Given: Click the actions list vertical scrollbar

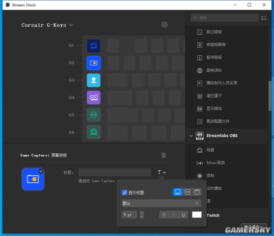Looking at the screenshot, I should pyautogui.click(x=270, y=96).
